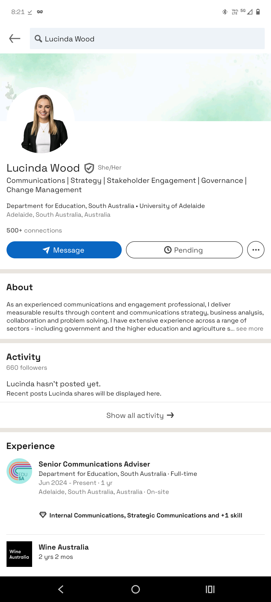Open EDU SA company logo
The width and height of the screenshot is (271, 602).
[x=19, y=471]
